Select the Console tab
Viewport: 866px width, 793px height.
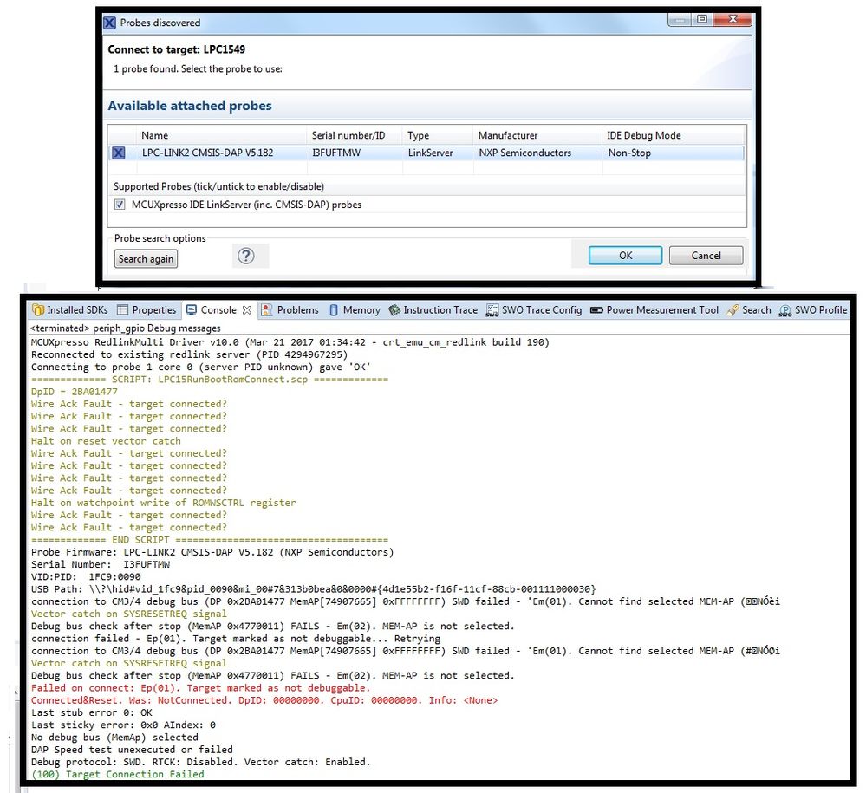218,309
